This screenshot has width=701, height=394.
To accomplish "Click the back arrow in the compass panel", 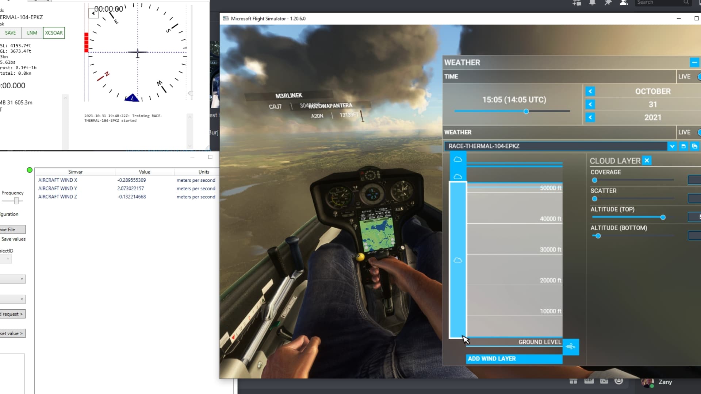I will (93, 13).
